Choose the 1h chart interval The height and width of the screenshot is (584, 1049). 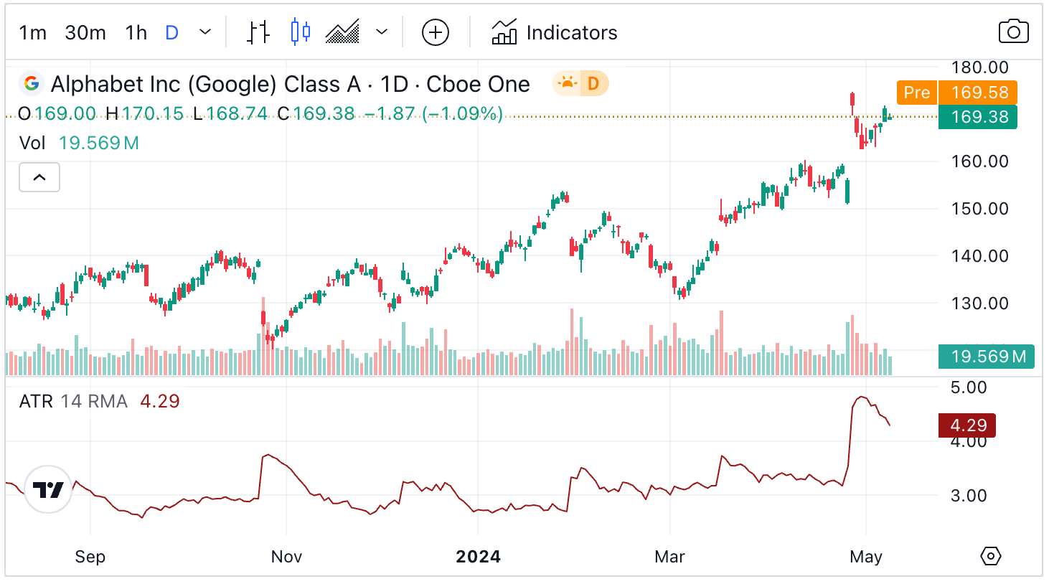pyautogui.click(x=136, y=32)
